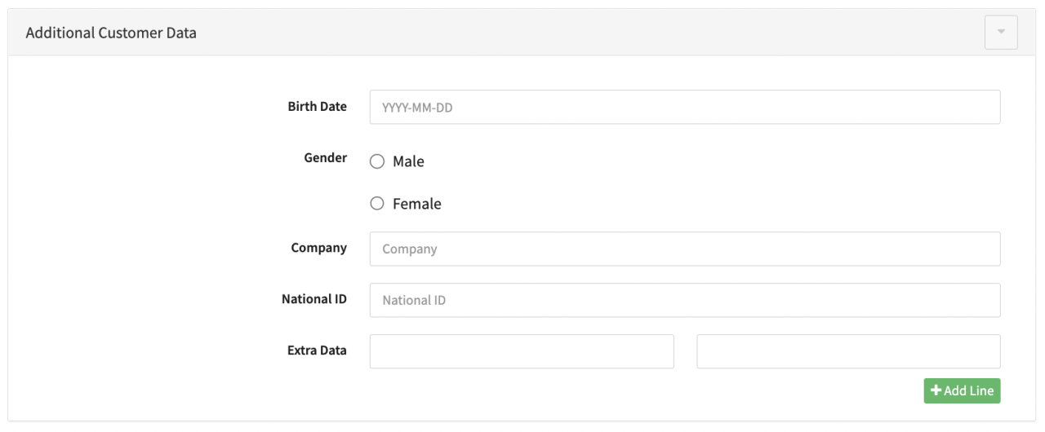Click into the Company text field
This screenshot has width=1045, height=432.
[x=684, y=249]
